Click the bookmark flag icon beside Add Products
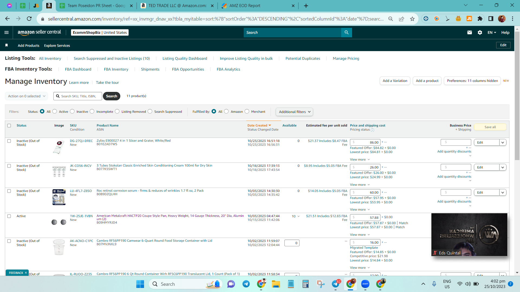The image size is (520, 292). (6, 45)
